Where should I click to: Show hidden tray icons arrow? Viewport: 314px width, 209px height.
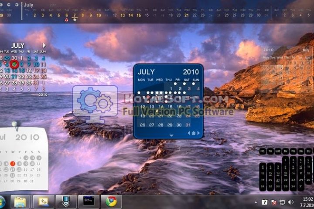(x=256, y=202)
